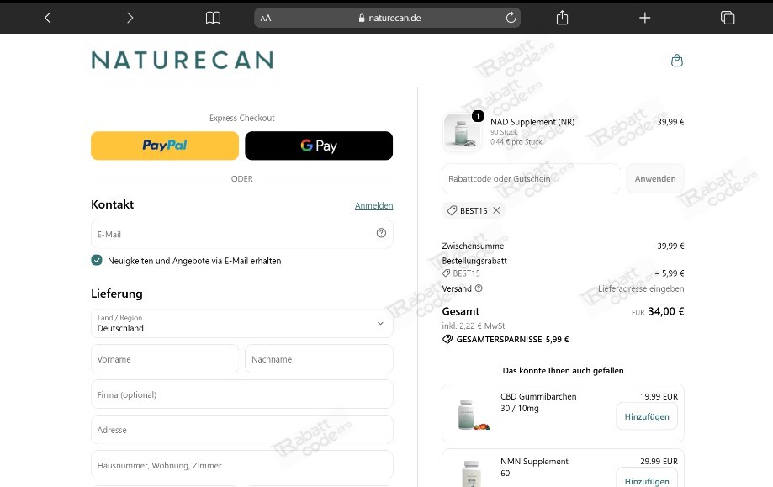Click the Gesamt amount '34,00 €'
Viewport: 773px width, 487px height.
tap(666, 311)
